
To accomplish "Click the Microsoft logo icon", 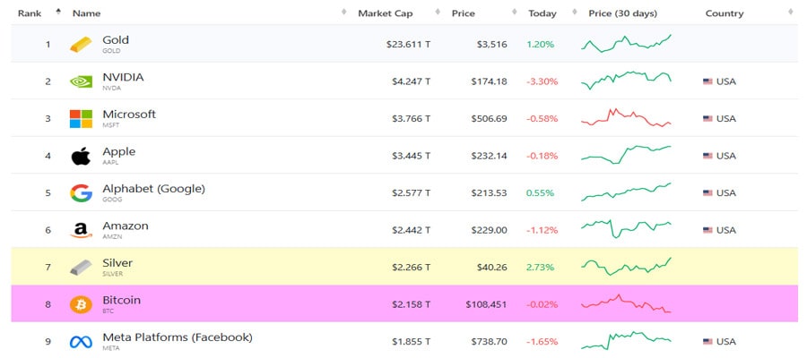I will coord(81,119).
